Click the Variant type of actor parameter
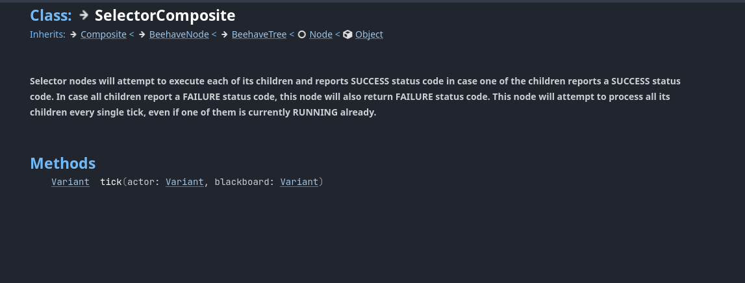The width and height of the screenshot is (745, 283). 184,182
